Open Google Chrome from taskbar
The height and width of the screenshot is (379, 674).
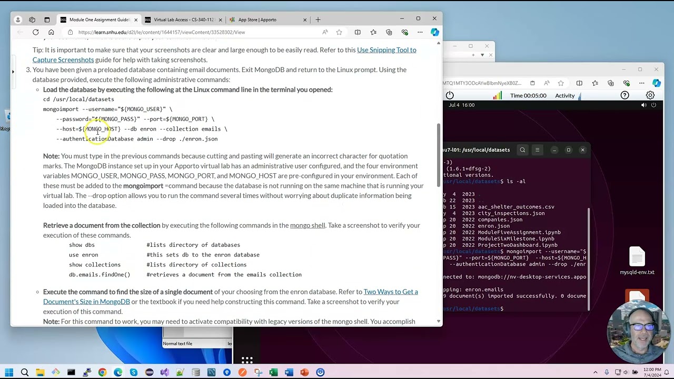[102, 372]
